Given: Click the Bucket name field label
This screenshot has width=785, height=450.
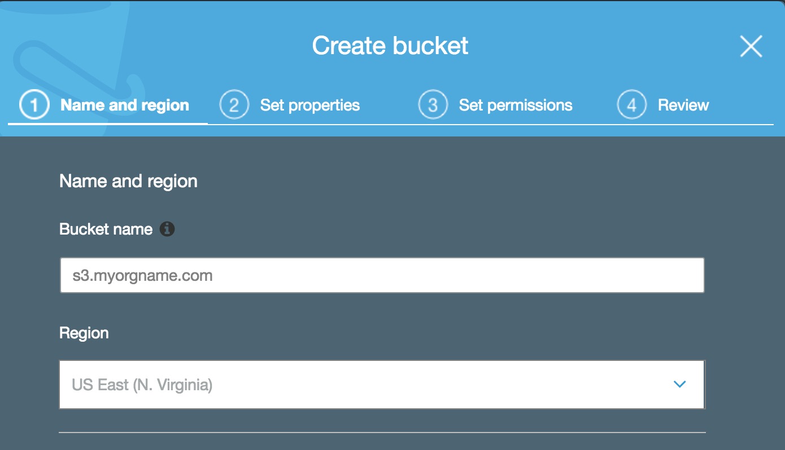Looking at the screenshot, I should click(106, 230).
